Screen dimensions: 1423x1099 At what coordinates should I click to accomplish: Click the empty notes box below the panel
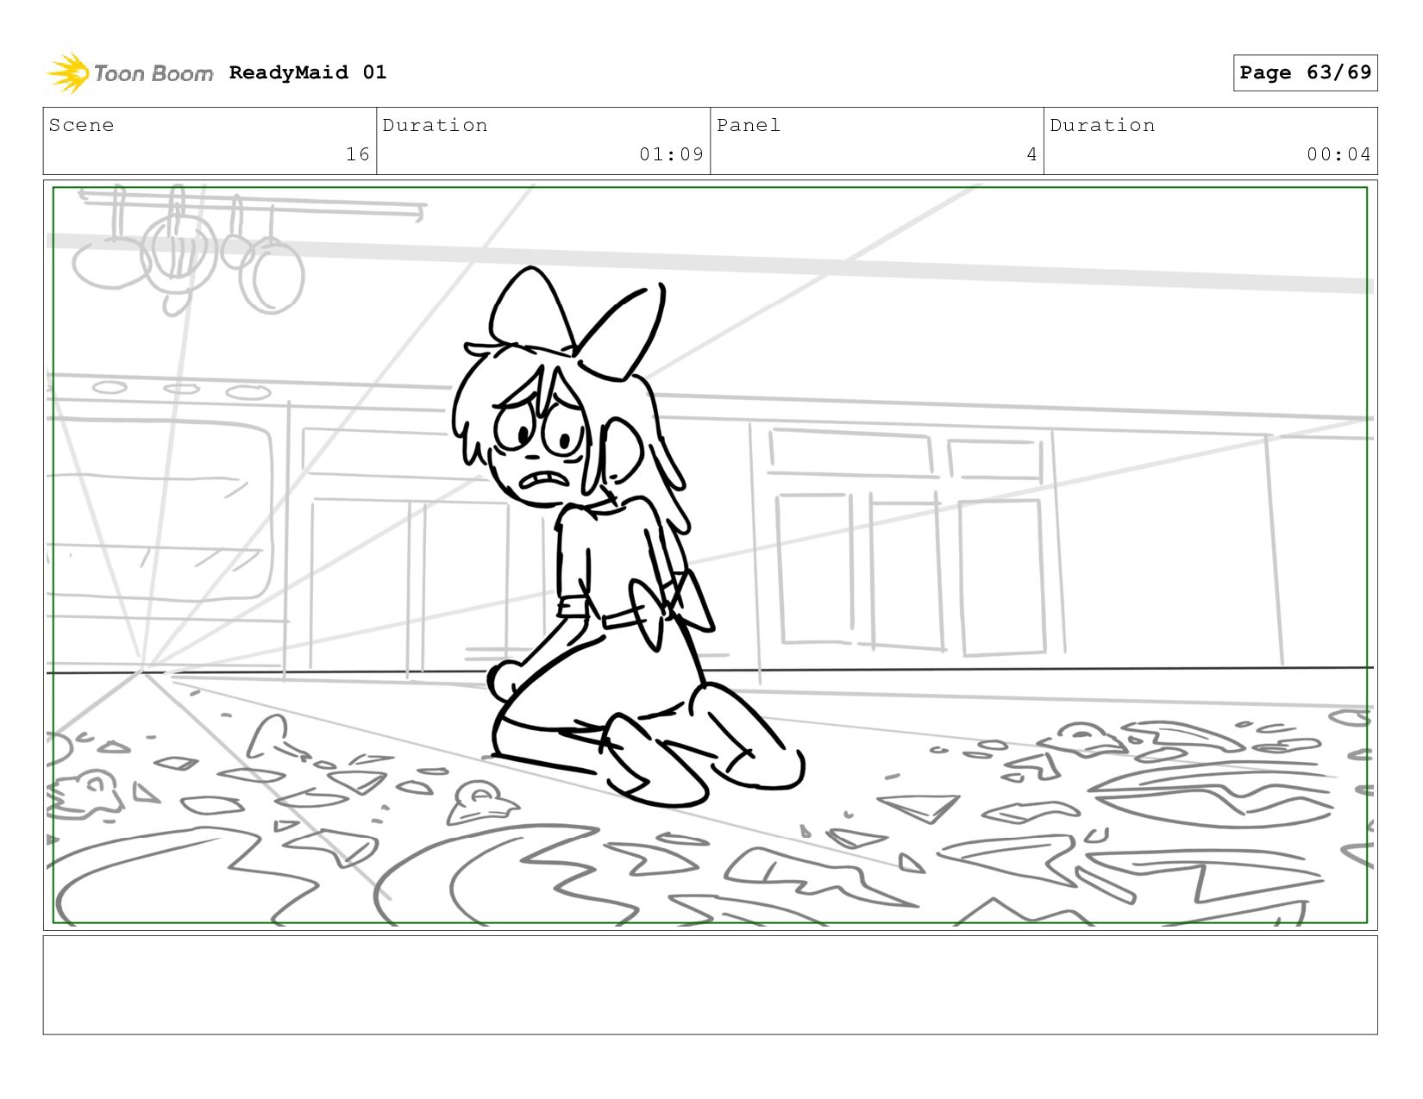[710, 985]
